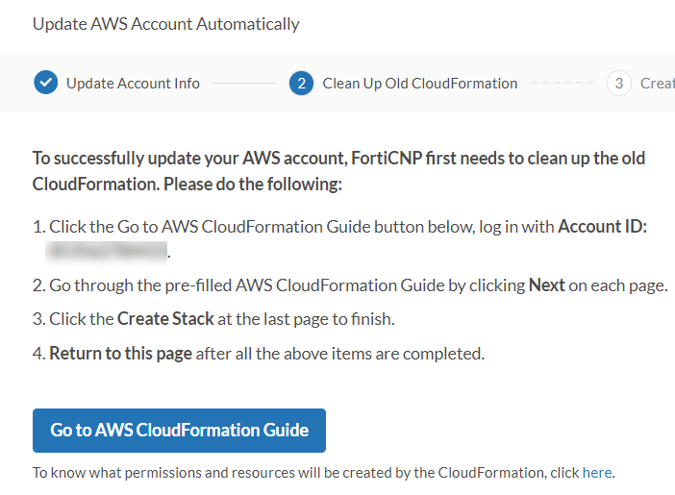Viewport: 675px width, 495px height.
Task: Click the solid connector line after step one
Action: tap(243, 83)
